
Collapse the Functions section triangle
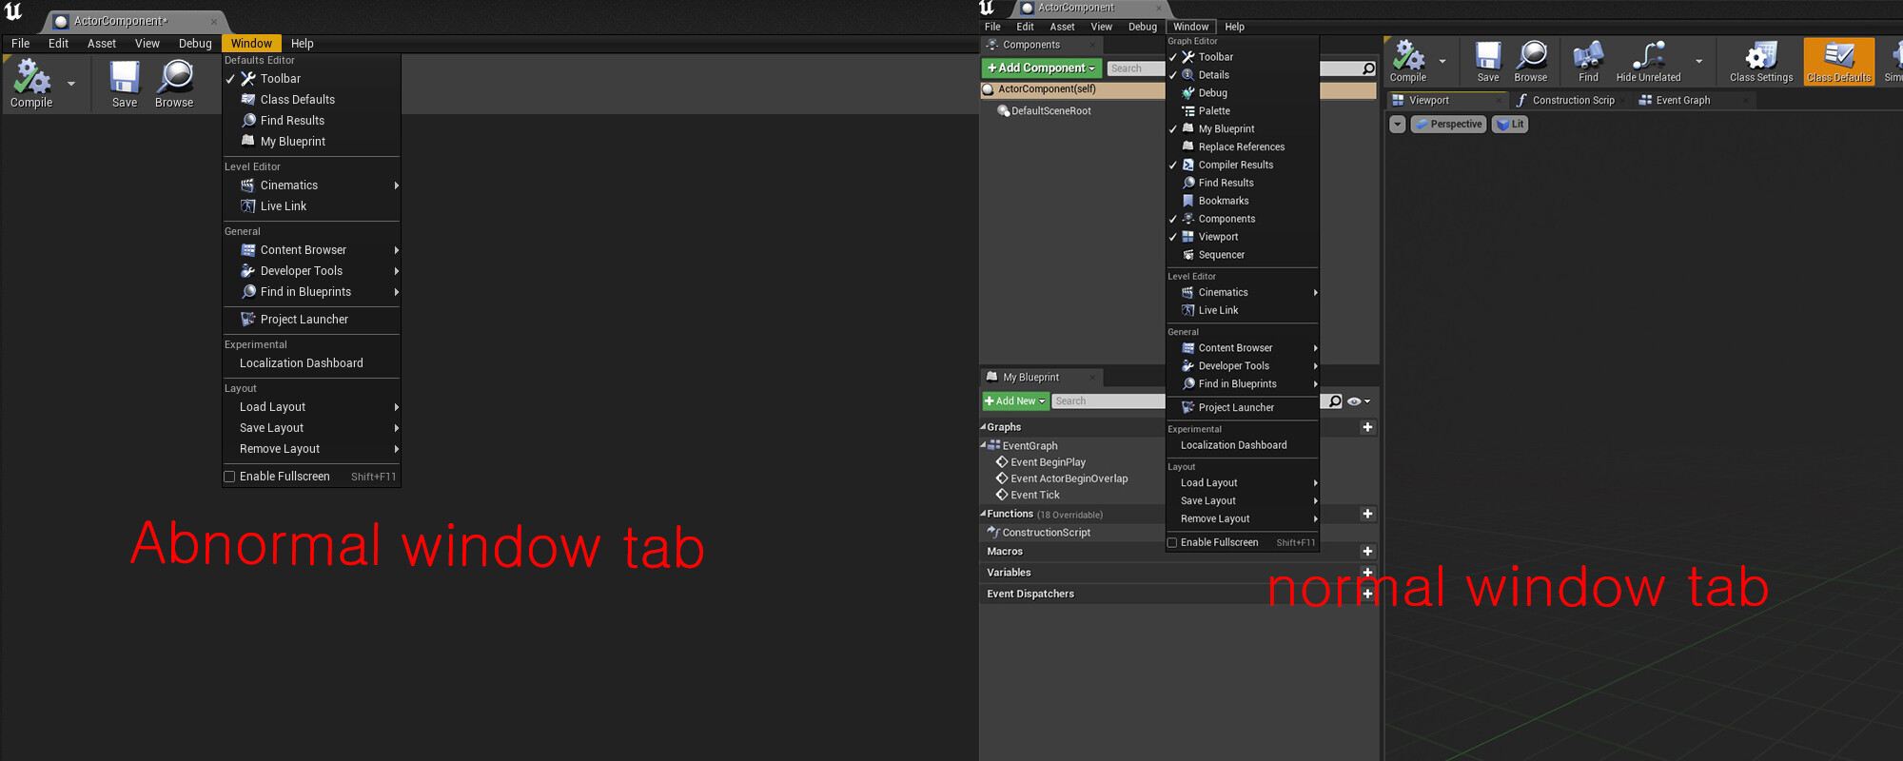983,514
